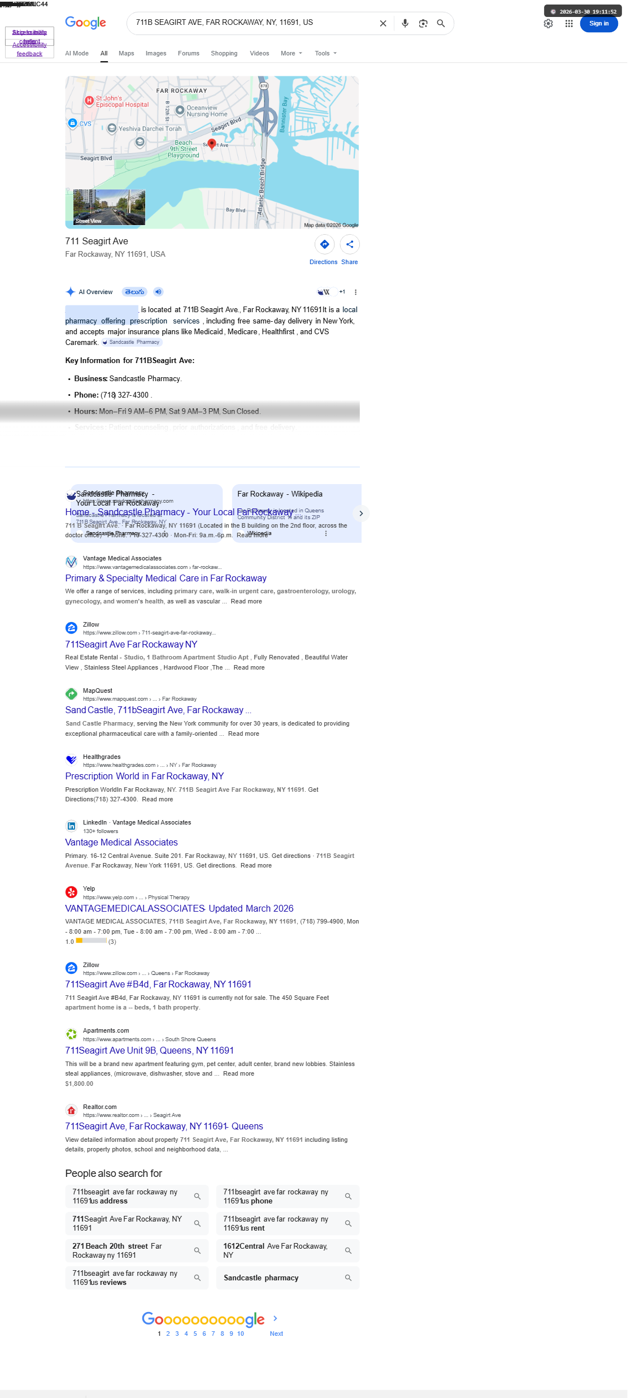Go to results page 2
635x1398 pixels.
click(168, 1334)
